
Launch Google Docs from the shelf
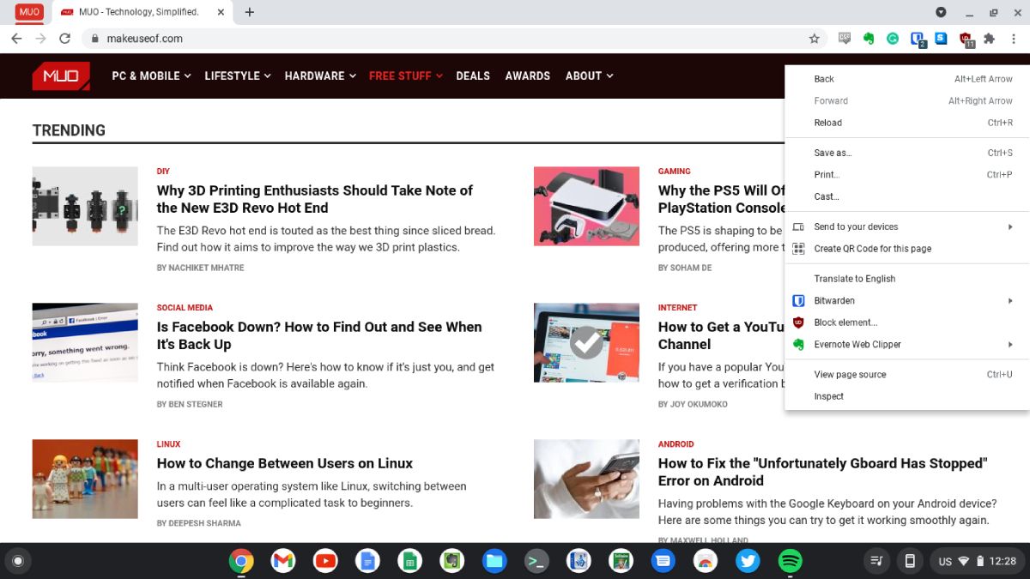click(x=367, y=562)
